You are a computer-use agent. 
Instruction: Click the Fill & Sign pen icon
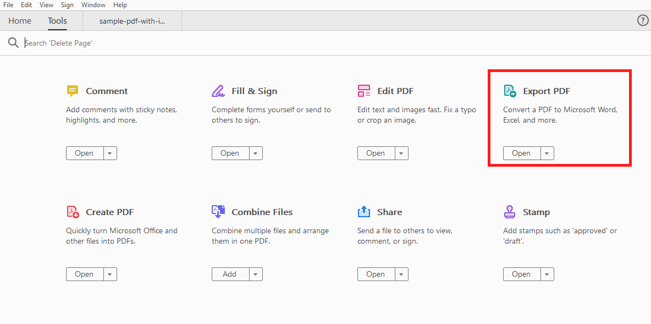[218, 90]
